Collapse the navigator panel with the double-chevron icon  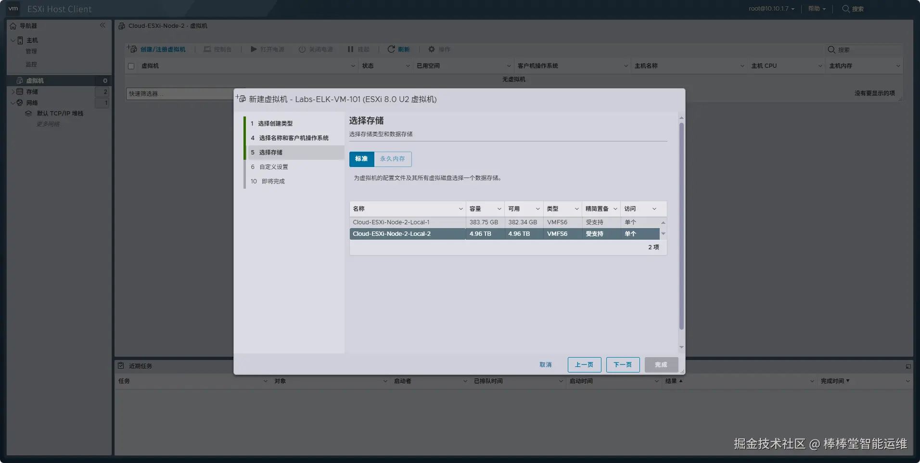point(102,25)
